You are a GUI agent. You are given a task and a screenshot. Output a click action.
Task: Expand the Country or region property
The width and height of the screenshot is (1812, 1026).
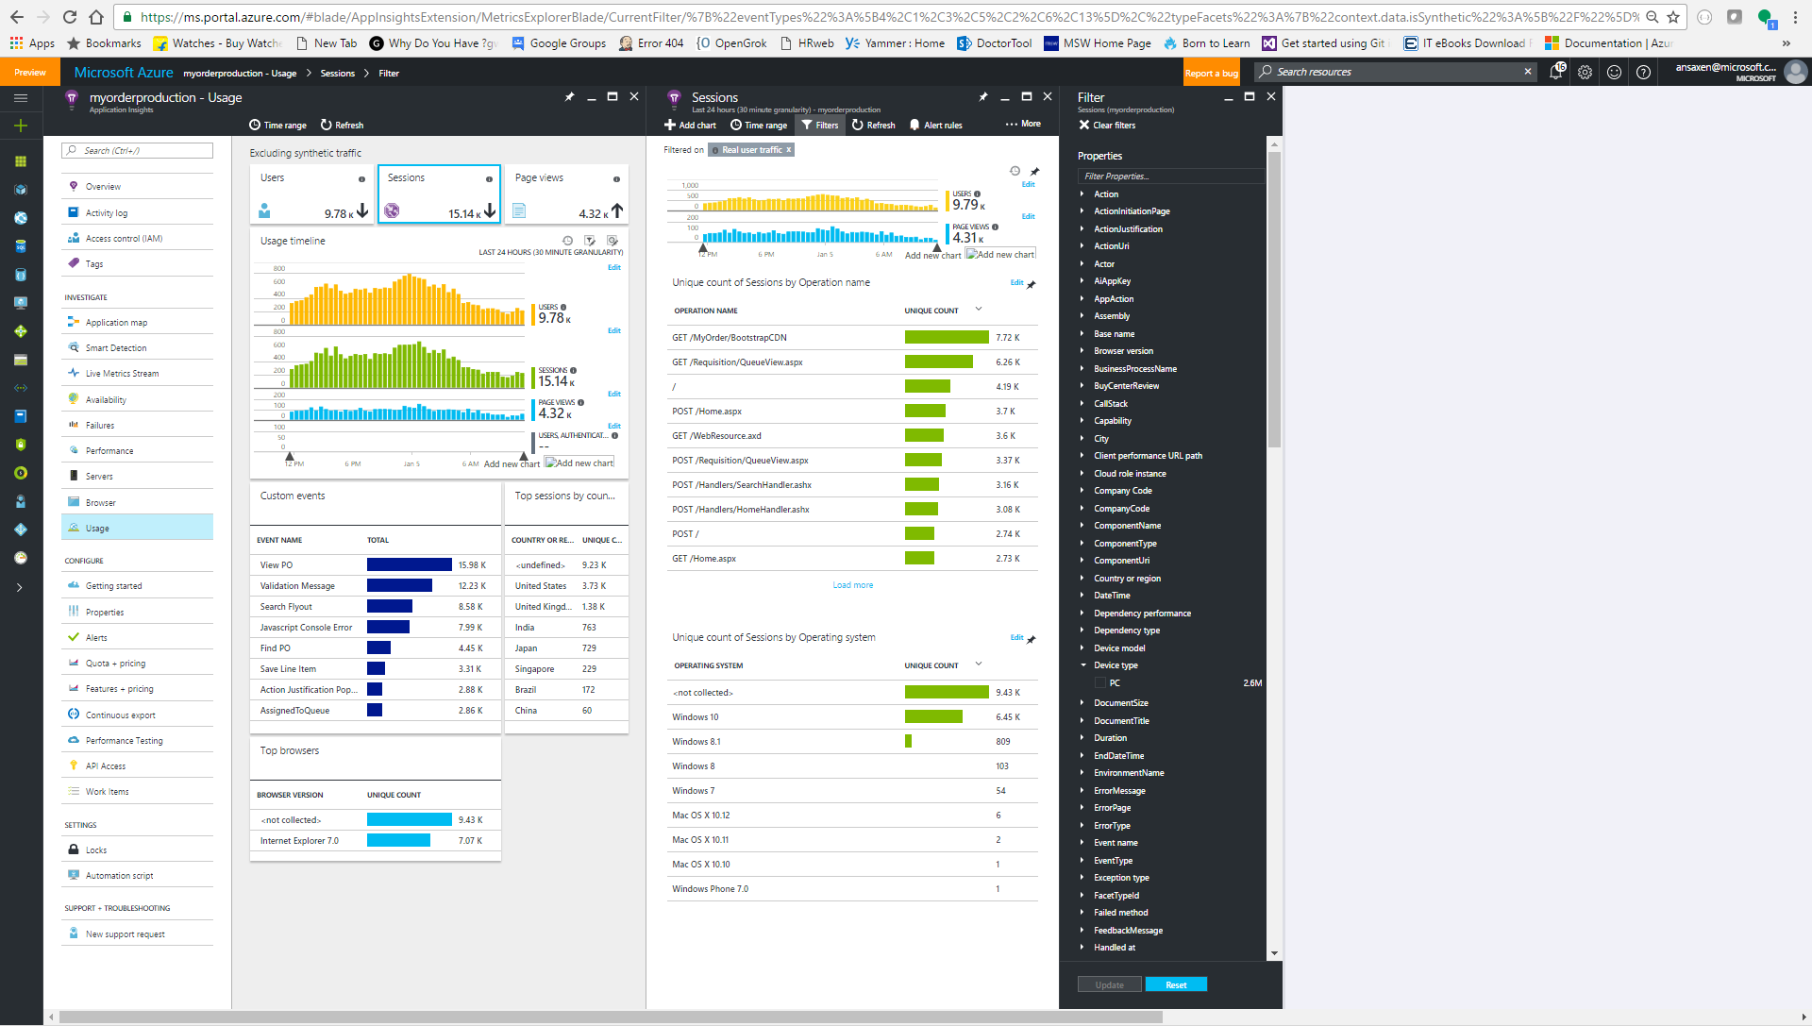[1082, 579]
